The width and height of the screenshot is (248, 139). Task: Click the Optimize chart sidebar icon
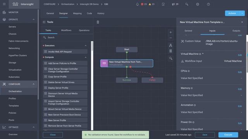point(4,127)
